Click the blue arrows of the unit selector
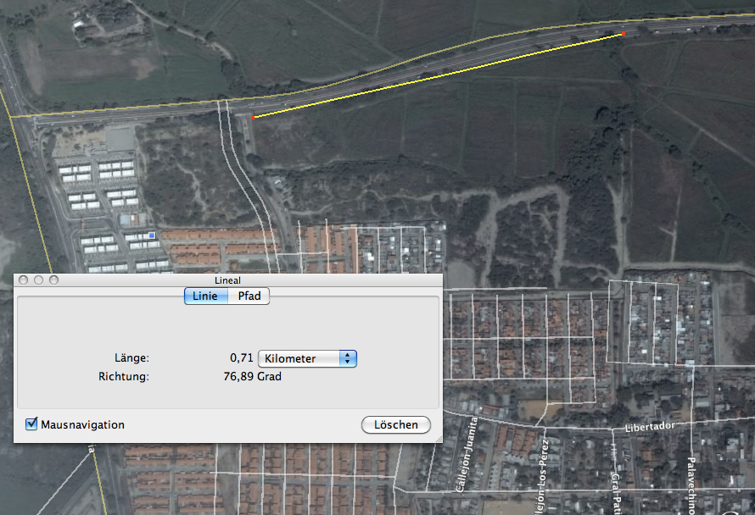The height and width of the screenshot is (515, 755). pos(348,358)
